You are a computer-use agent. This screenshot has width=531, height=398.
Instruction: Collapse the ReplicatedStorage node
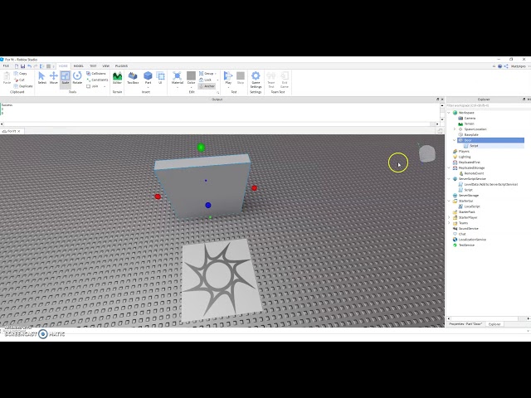coord(449,167)
